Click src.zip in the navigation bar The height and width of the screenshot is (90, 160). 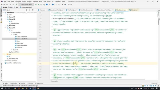[x=4, y=7]
